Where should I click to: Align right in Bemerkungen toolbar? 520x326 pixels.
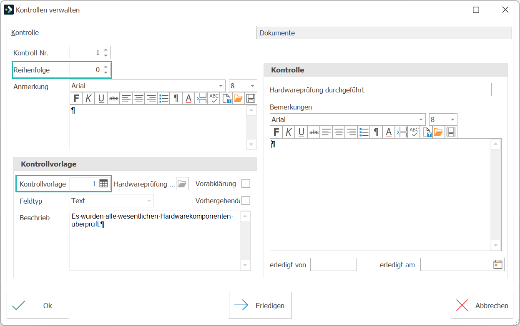coord(351,132)
